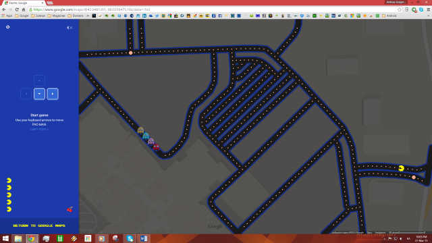This screenshot has width=432, height=243.
Task: Open the Android bookmarks folder
Action: pyautogui.click(x=389, y=16)
